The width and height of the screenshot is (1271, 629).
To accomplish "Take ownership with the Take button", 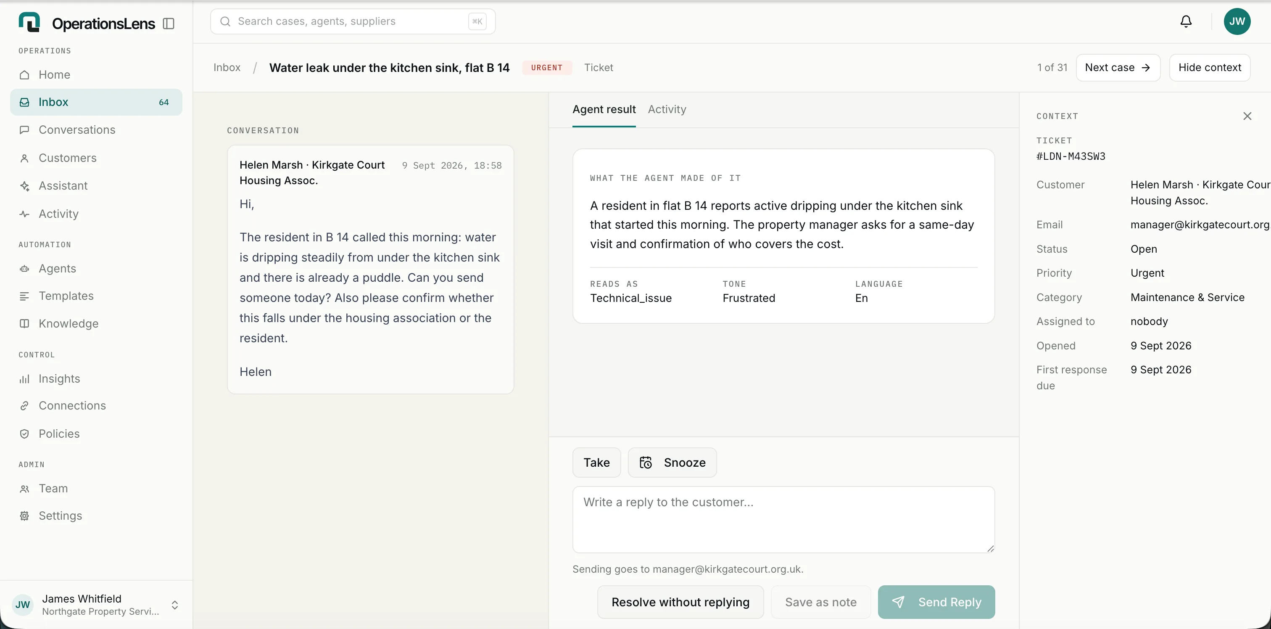I will click(596, 462).
